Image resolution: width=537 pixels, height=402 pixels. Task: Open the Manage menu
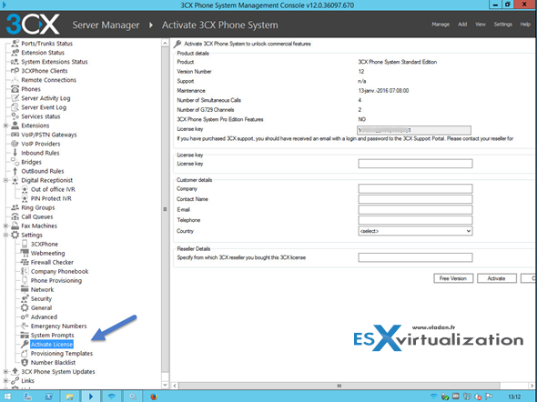[441, 25]
